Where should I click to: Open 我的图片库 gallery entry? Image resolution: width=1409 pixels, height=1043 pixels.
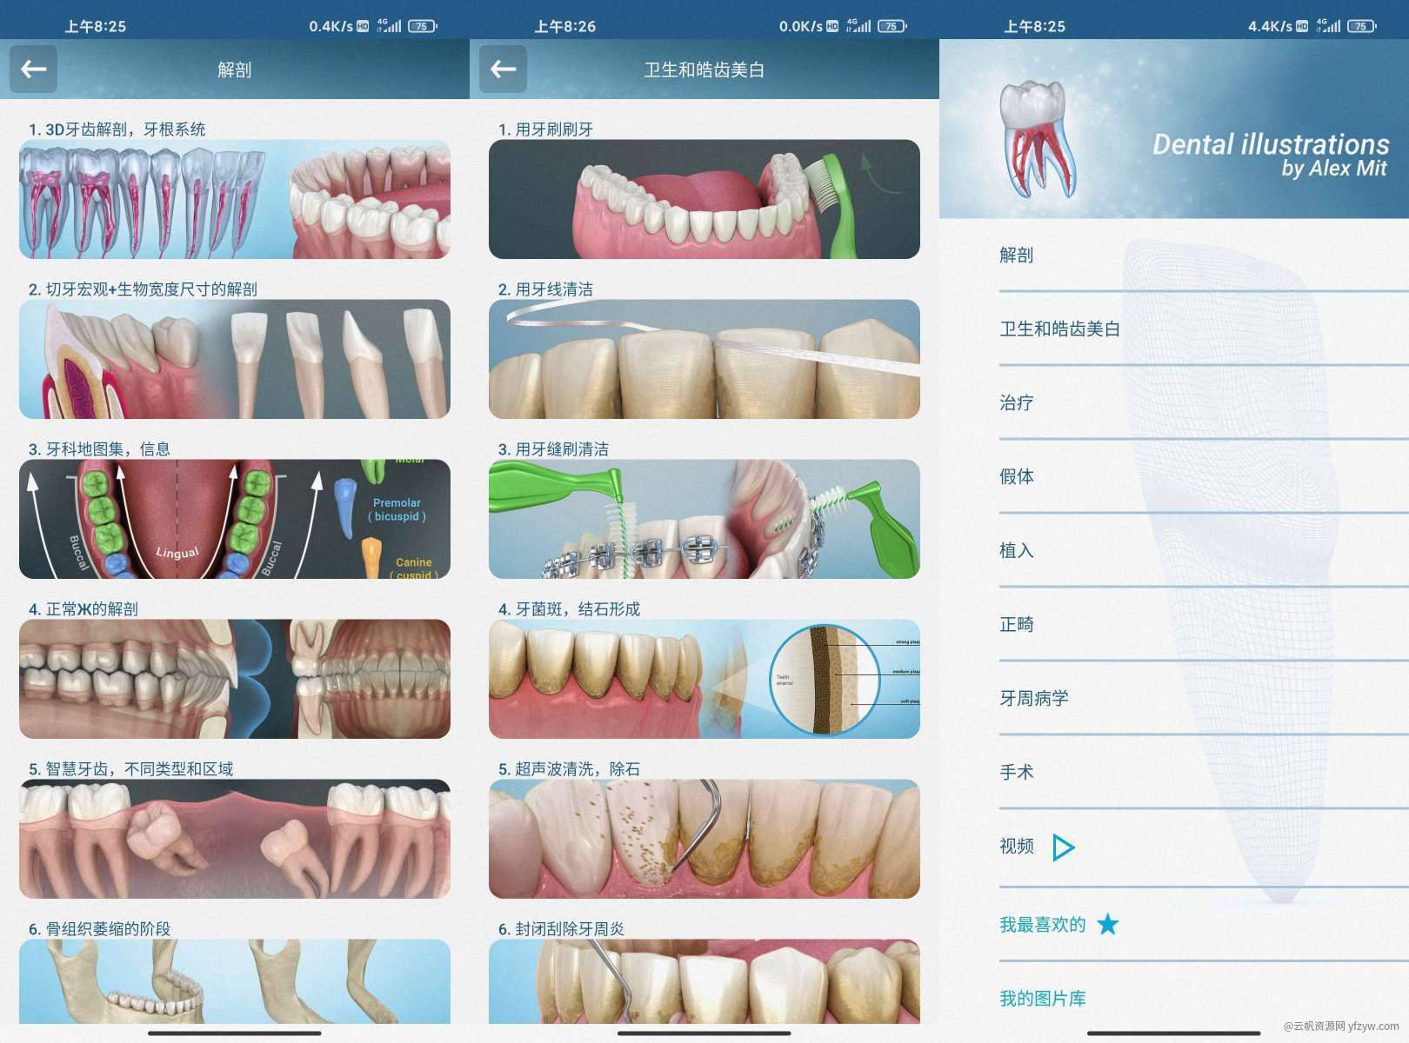tap(1204, 999)
